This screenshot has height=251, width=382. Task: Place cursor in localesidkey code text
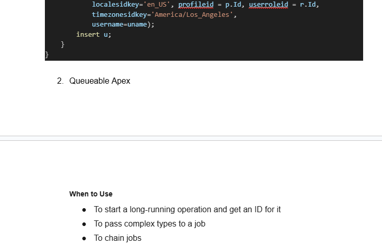tap(113, 5)
